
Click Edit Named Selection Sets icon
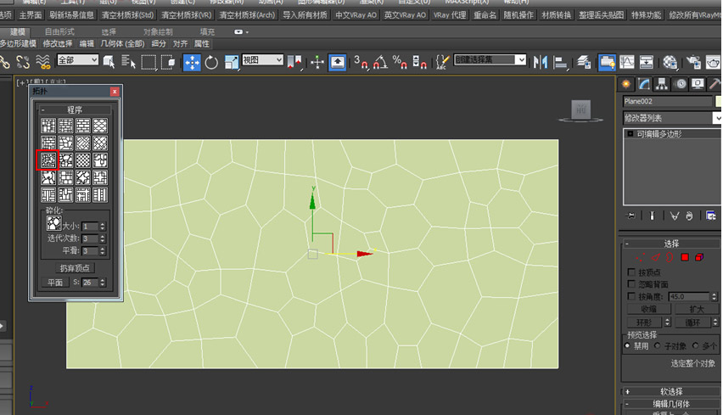(442, 62)
